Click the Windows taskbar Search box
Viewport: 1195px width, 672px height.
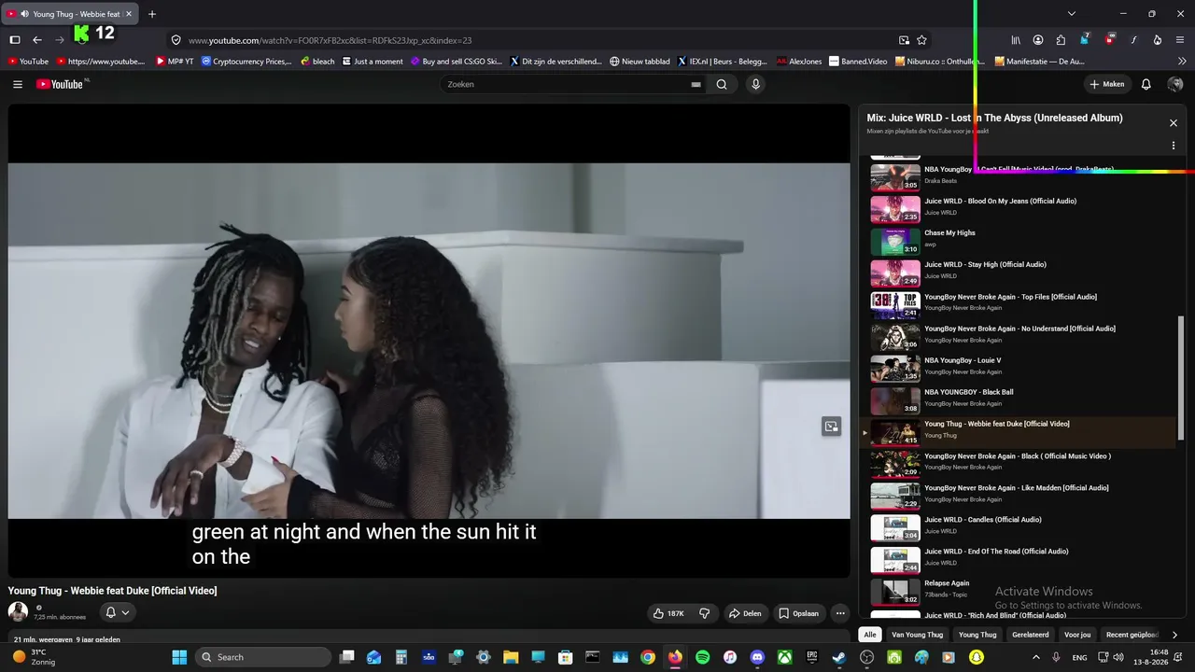(x=264, y=657)
